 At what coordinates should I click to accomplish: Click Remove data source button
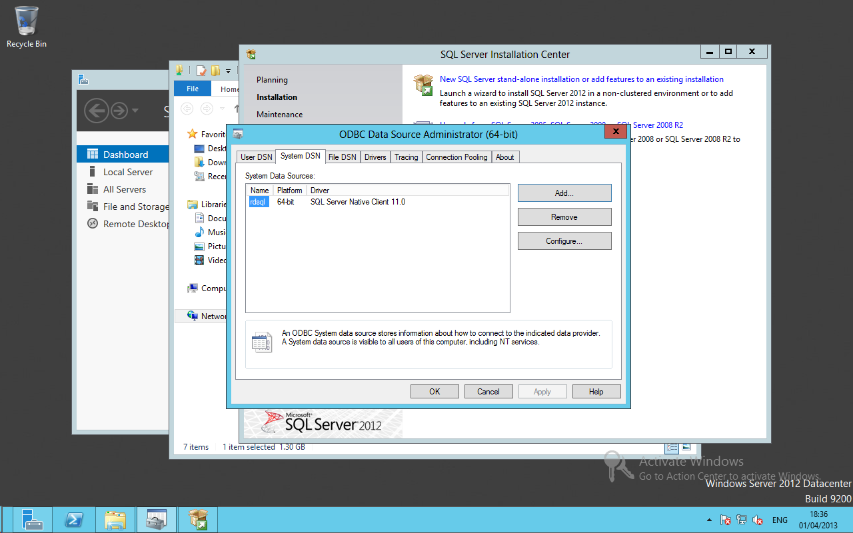564,217
